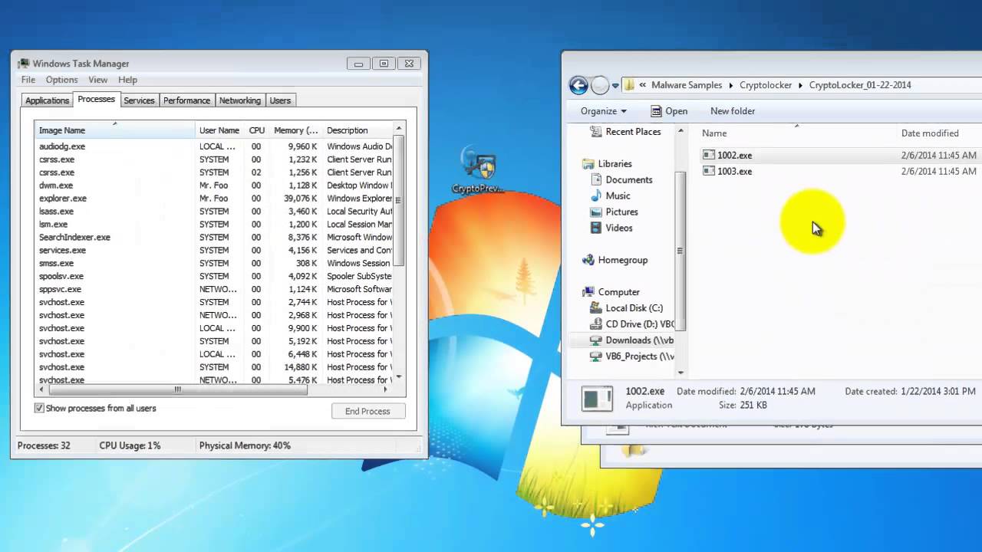Select the dwm.exe process row
Screen dimensions: 982x552
tap(214, 186)
